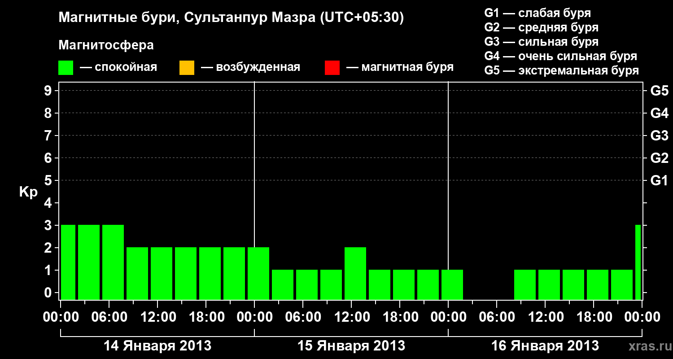Click the right-axis label G5
Image resolution: width=673 pixels, height=359 pixels.
pos(659,91)
